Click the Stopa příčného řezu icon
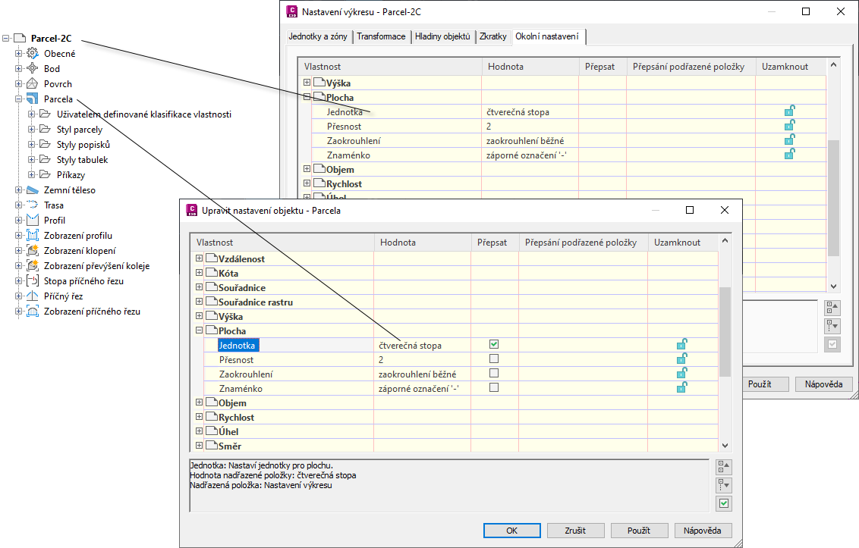The height and width of the screenshot is (548, 859). point(33,281)
